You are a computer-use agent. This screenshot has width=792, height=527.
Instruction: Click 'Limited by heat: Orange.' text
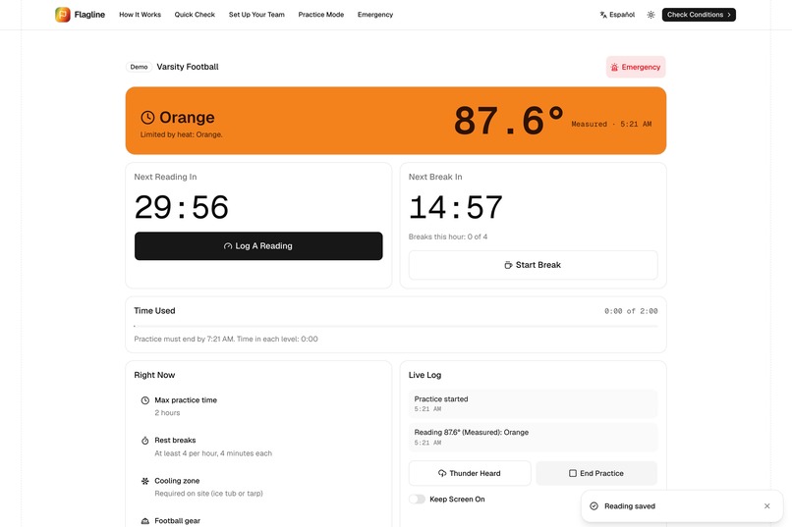click(x=182, y=134)
